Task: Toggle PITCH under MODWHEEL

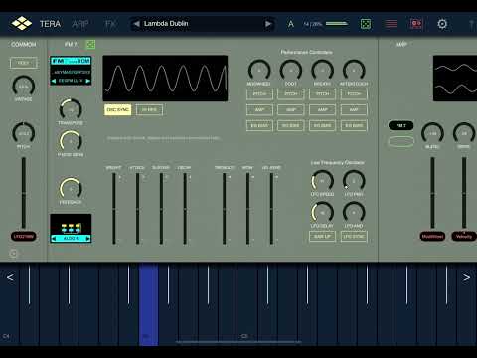Action: 259,94
